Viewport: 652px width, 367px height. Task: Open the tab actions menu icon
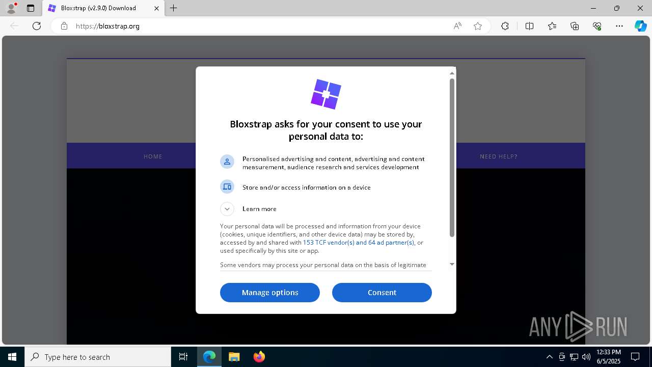coord(31,8)
